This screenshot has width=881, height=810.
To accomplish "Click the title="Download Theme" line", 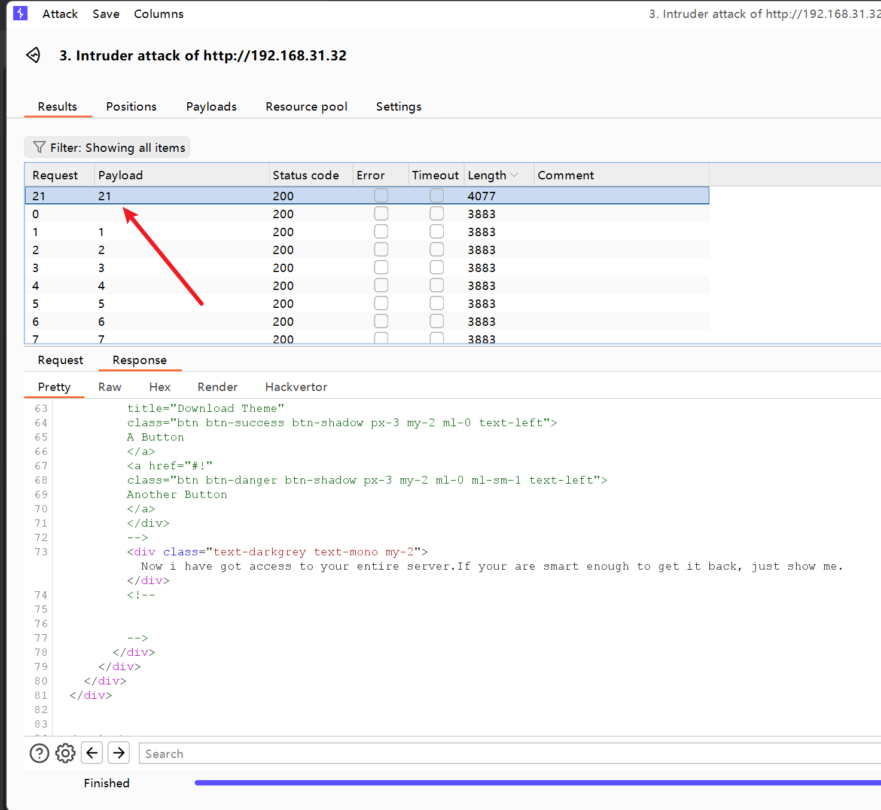I will [x=205, y=408].
